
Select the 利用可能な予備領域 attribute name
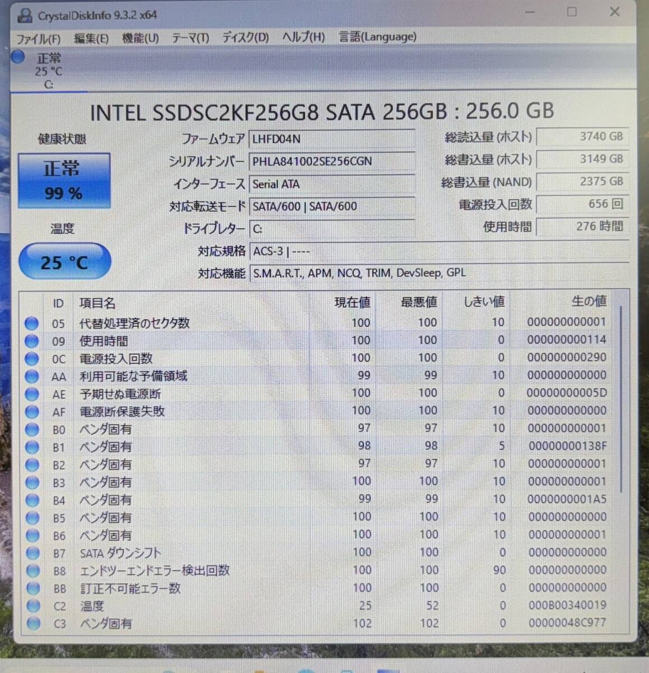tap(133, 376)
